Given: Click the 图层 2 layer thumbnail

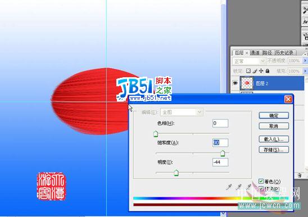Looking at the screenshot, I should click(x=247, y=83).
